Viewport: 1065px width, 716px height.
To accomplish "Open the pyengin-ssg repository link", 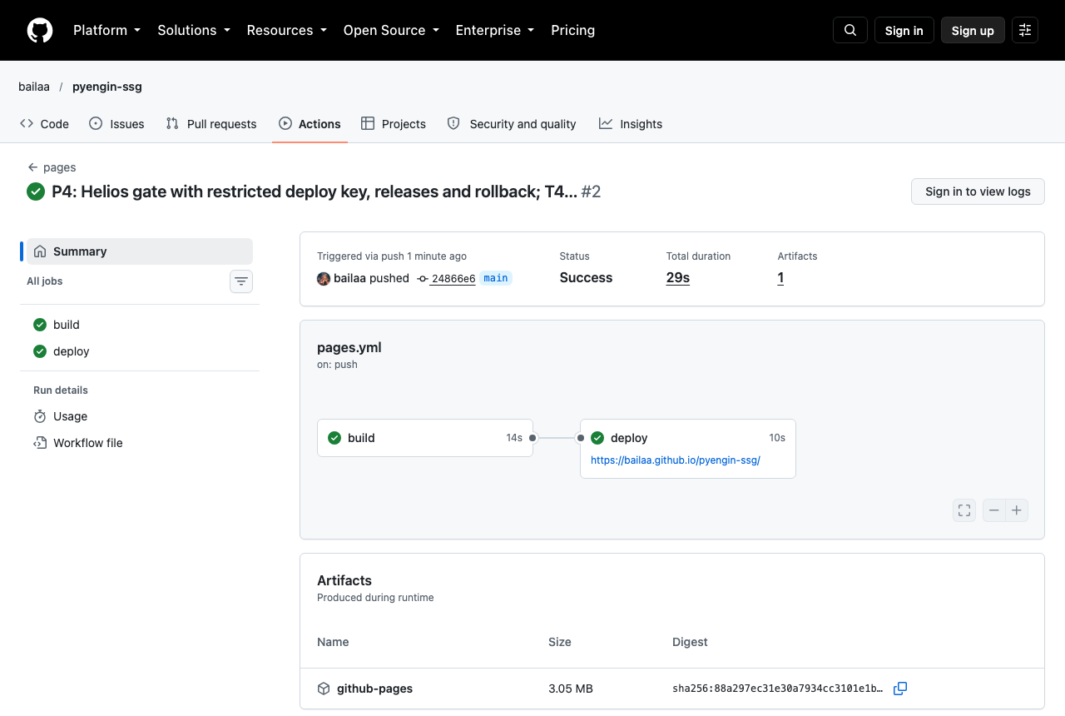I will pyautogui.click(x=107, y=87).
